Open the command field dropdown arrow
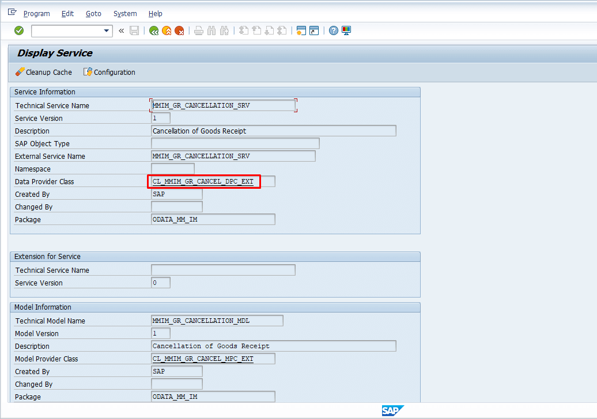Viewport: 597px width, 419px height. [106, 31]
